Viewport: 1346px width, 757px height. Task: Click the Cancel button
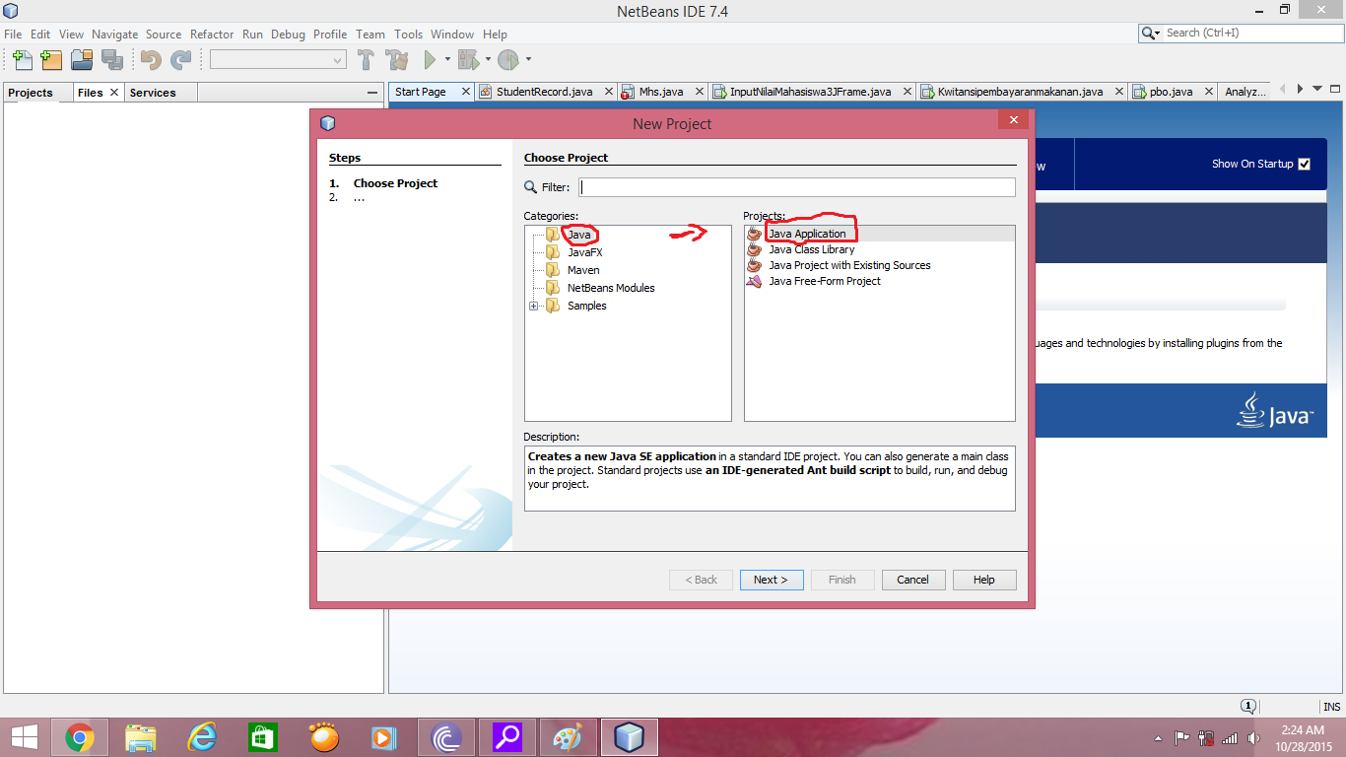[x=913, y=580]
